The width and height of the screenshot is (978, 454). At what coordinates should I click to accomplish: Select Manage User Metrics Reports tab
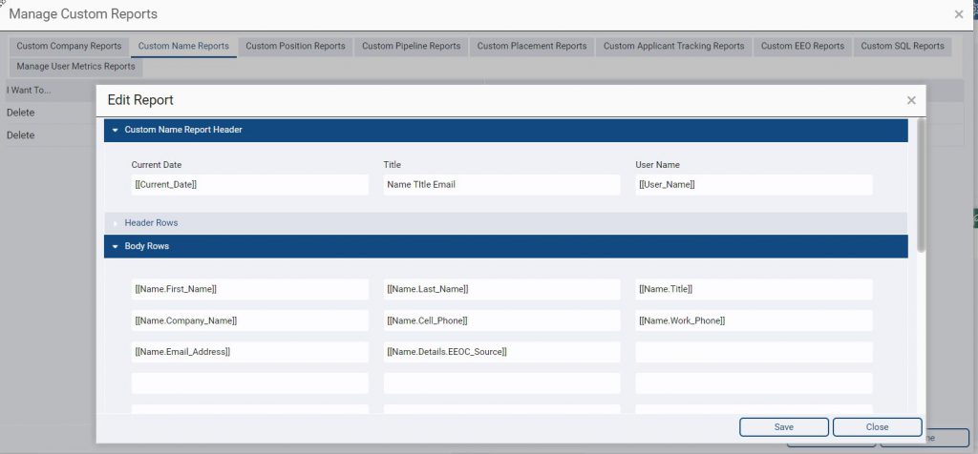(76, 67)
